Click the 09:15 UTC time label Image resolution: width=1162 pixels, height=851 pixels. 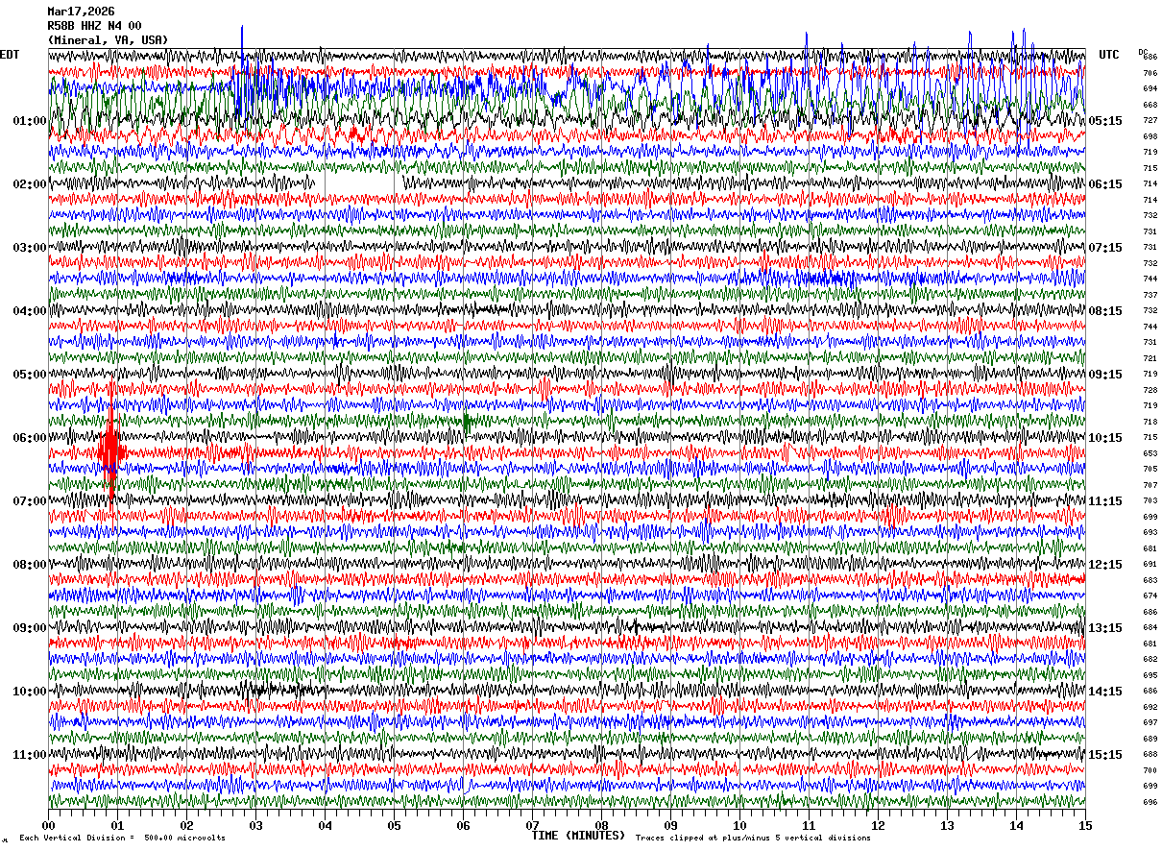(x=1105, y=375)
